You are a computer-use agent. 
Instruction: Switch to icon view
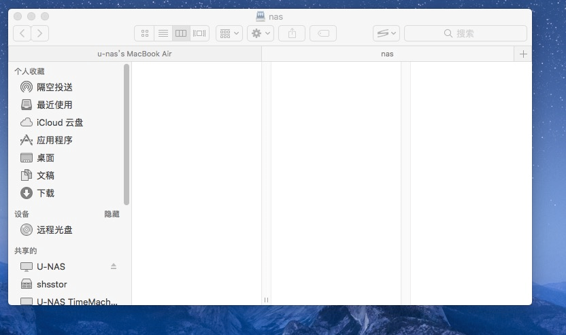point(144,33)
